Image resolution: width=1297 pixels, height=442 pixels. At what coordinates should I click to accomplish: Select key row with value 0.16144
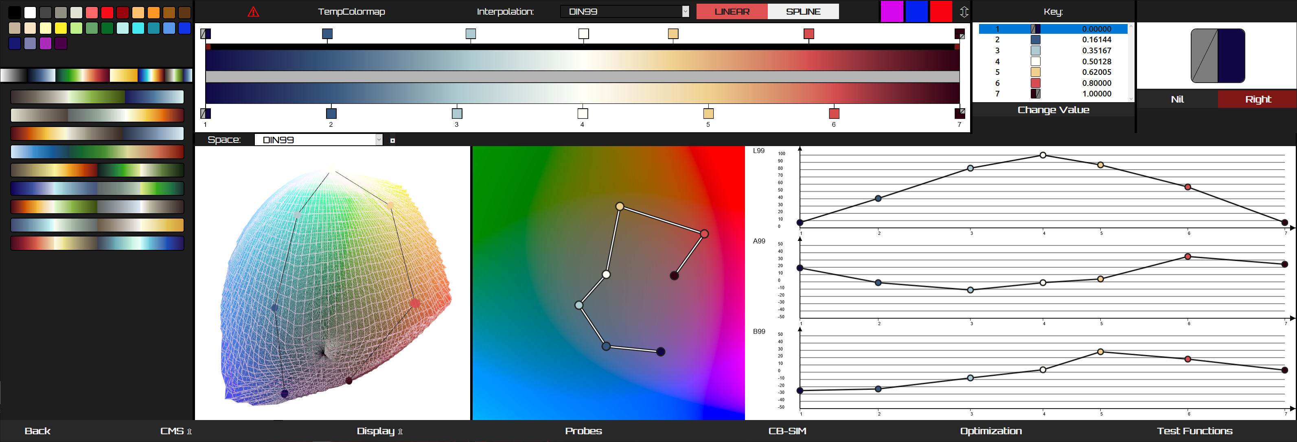tap(1053, 40)
